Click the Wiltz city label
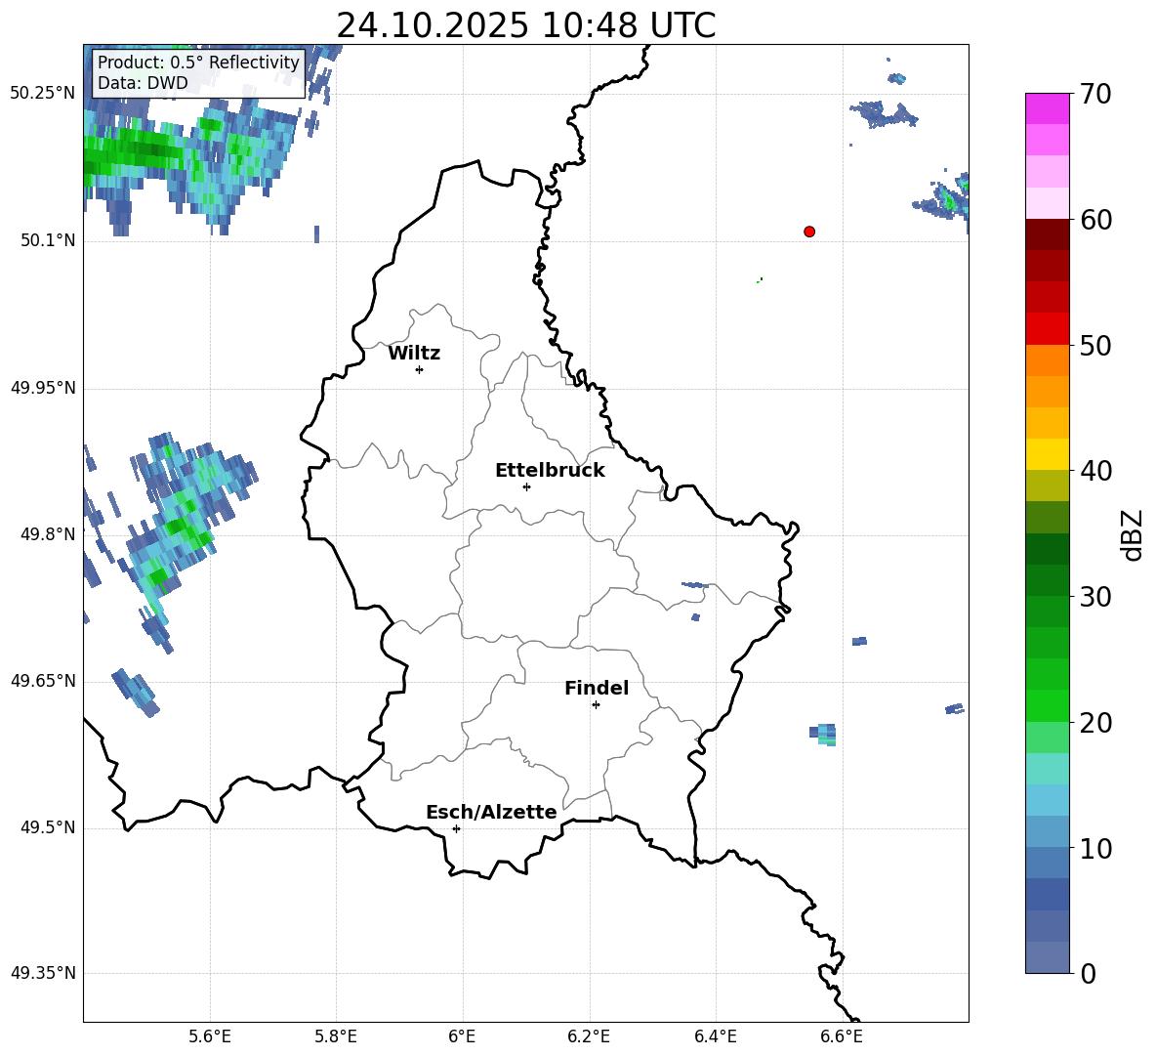Viewport: 1156px width, 1056px height. coord(414,354)
